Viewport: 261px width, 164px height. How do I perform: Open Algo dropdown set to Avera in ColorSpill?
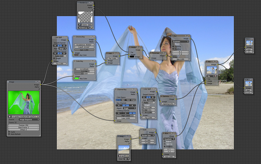151,100
